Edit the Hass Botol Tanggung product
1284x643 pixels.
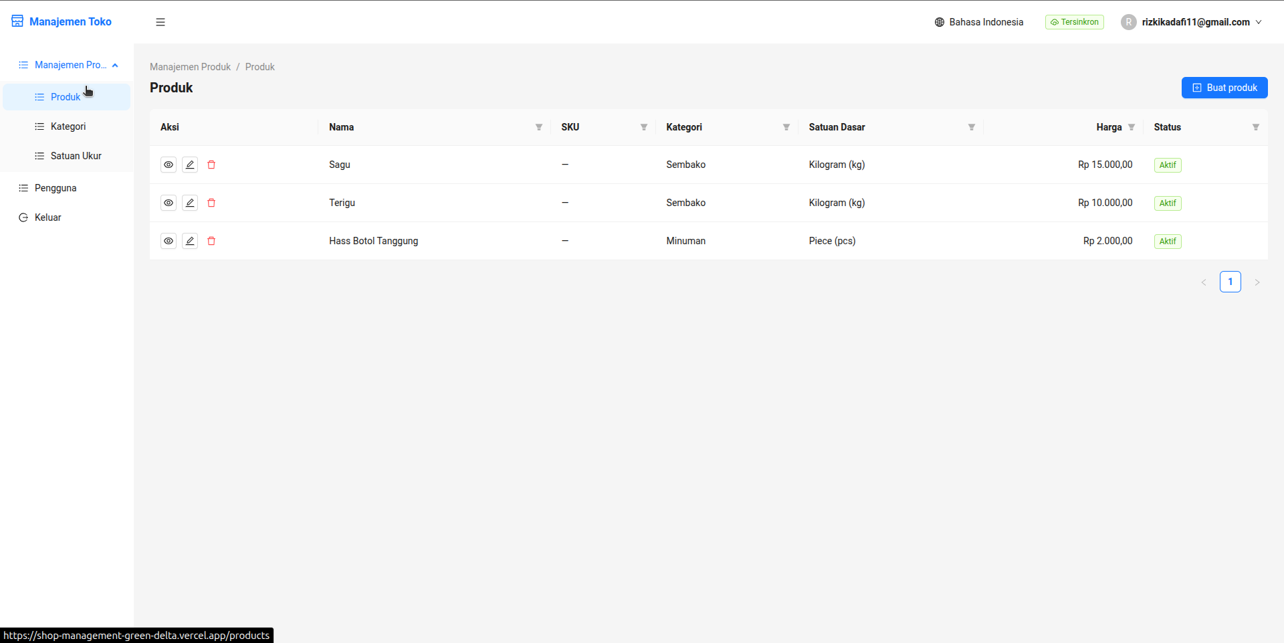tap(190, 241)
